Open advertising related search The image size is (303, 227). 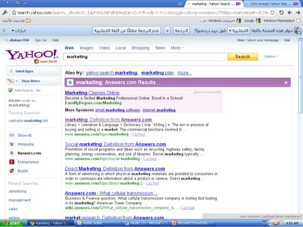(x=18, y=191)
